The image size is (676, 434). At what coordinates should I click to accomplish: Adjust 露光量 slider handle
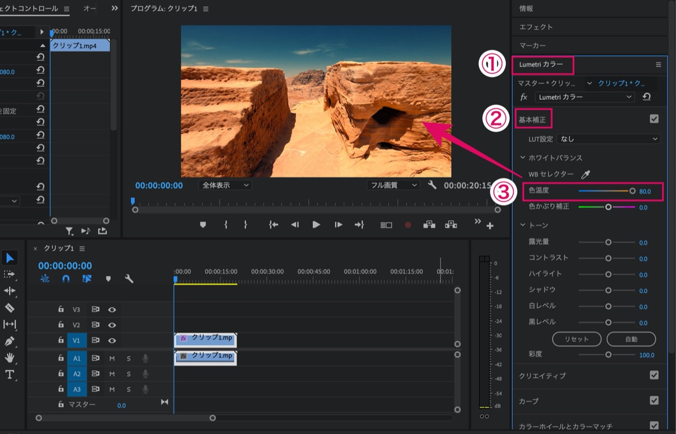point(608,242)
